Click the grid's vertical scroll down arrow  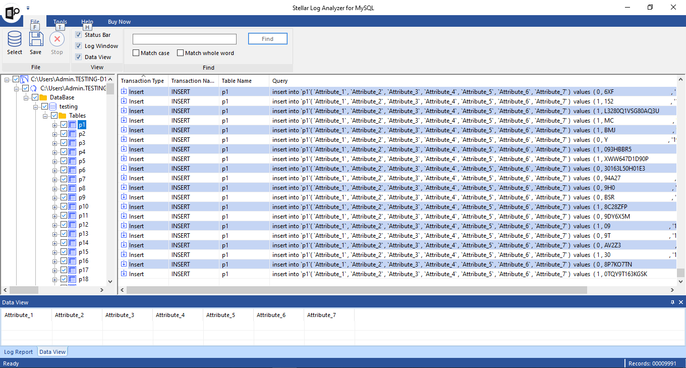[681, 282]
